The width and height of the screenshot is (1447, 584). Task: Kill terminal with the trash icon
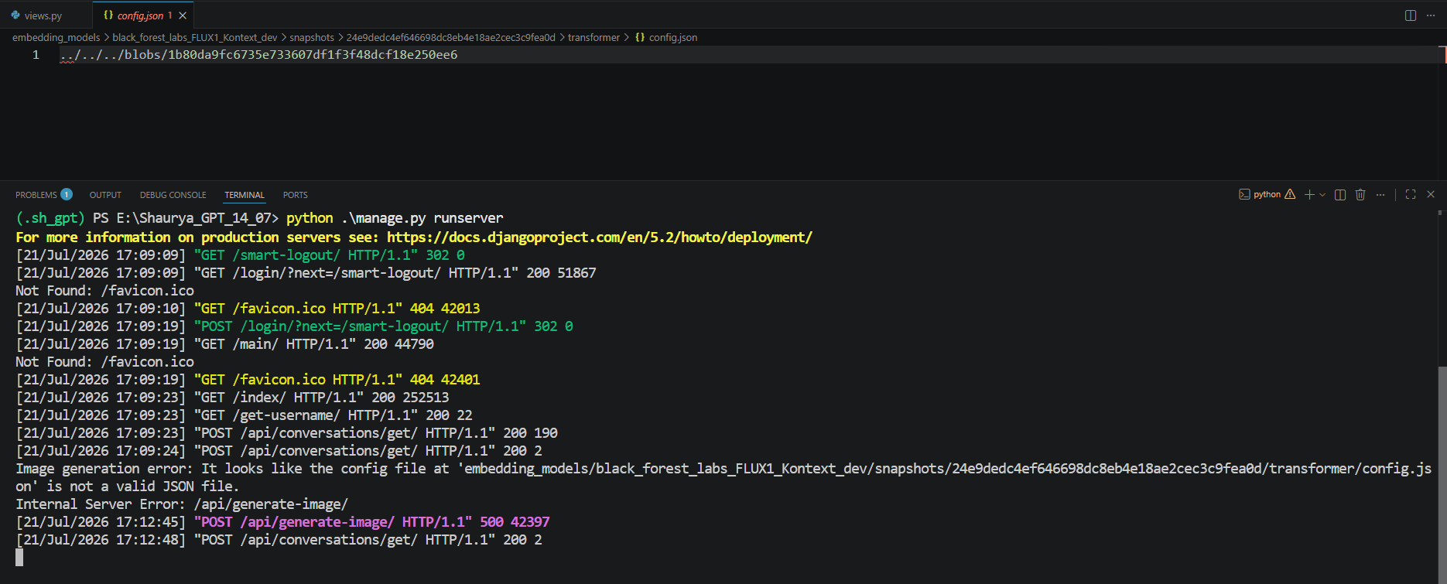pos(1360,195)
